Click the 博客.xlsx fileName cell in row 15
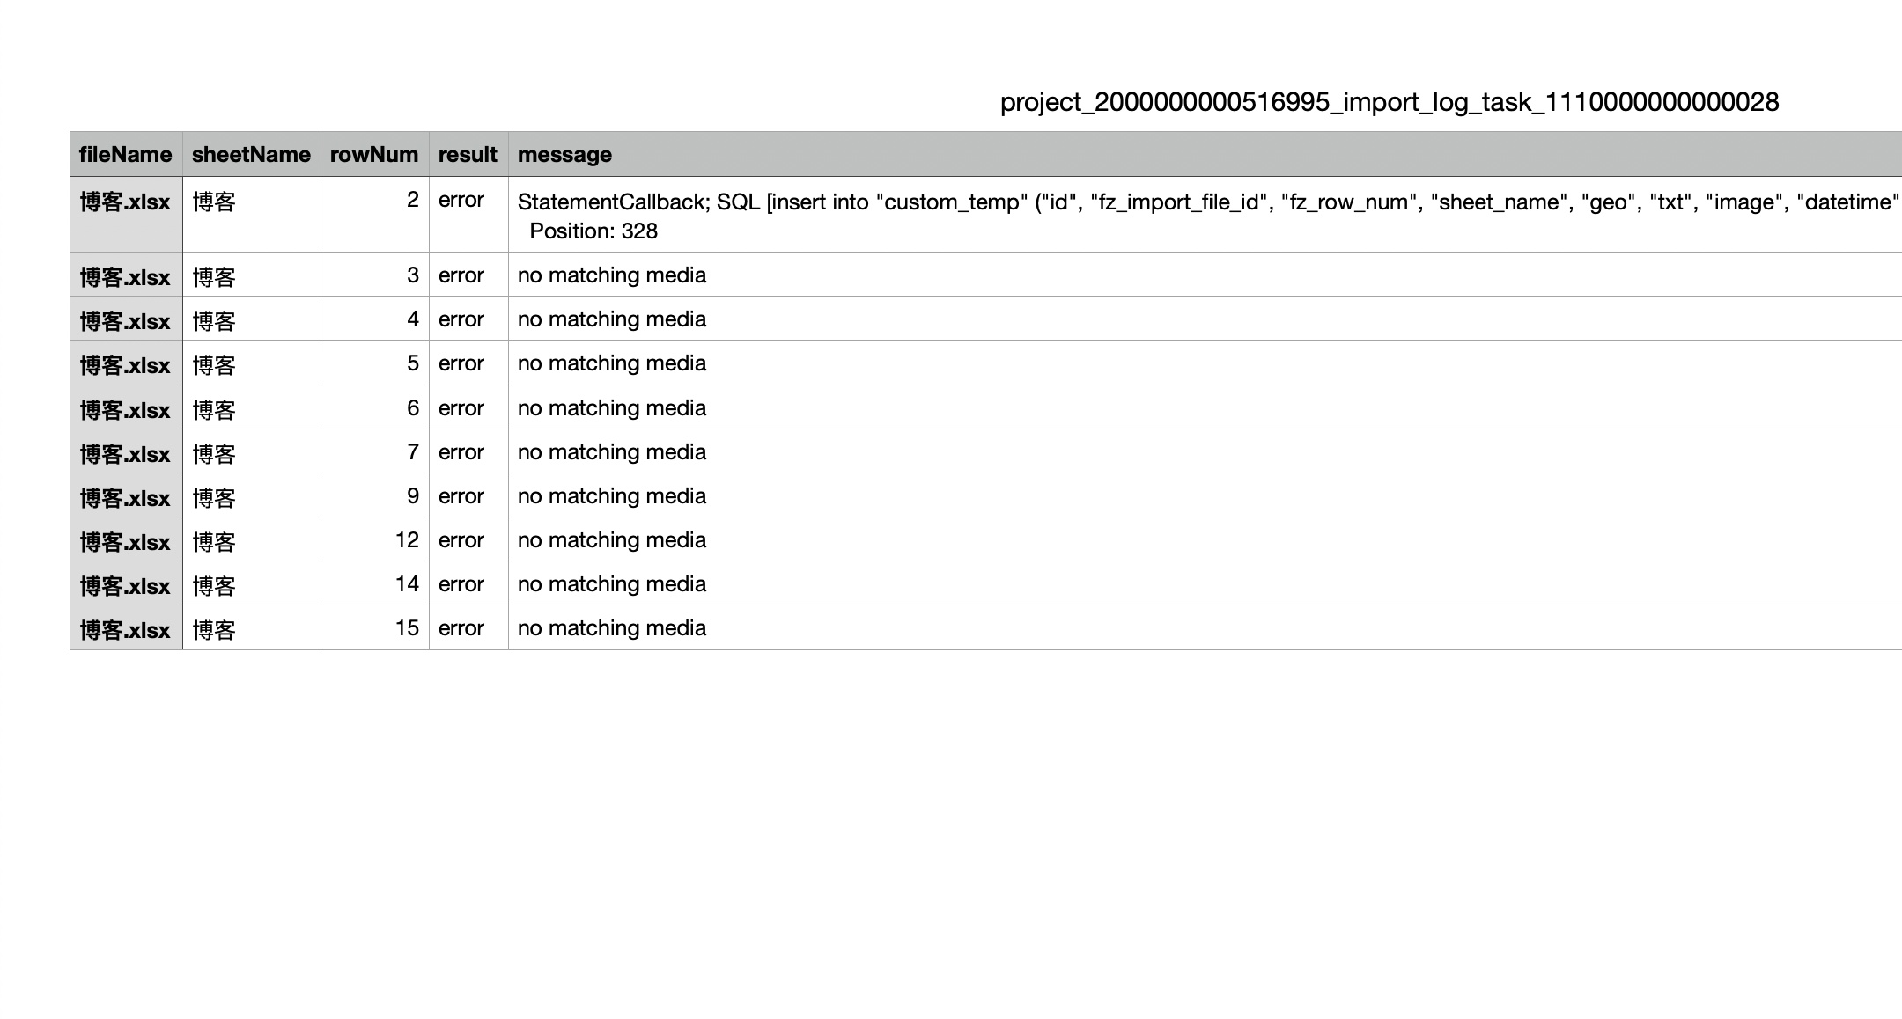Viewport: 1902px width, 1019px height. point(126,628)
